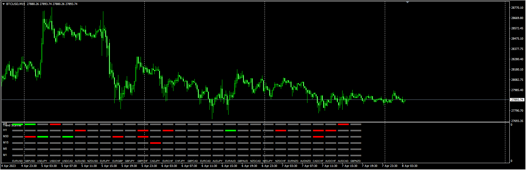Click the green H4 signal bar for GBPUSD

pyautogui.click(x=30, y=124)
